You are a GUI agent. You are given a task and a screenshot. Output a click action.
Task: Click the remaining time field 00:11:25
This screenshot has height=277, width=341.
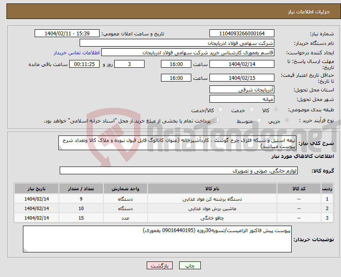(84, 64)
